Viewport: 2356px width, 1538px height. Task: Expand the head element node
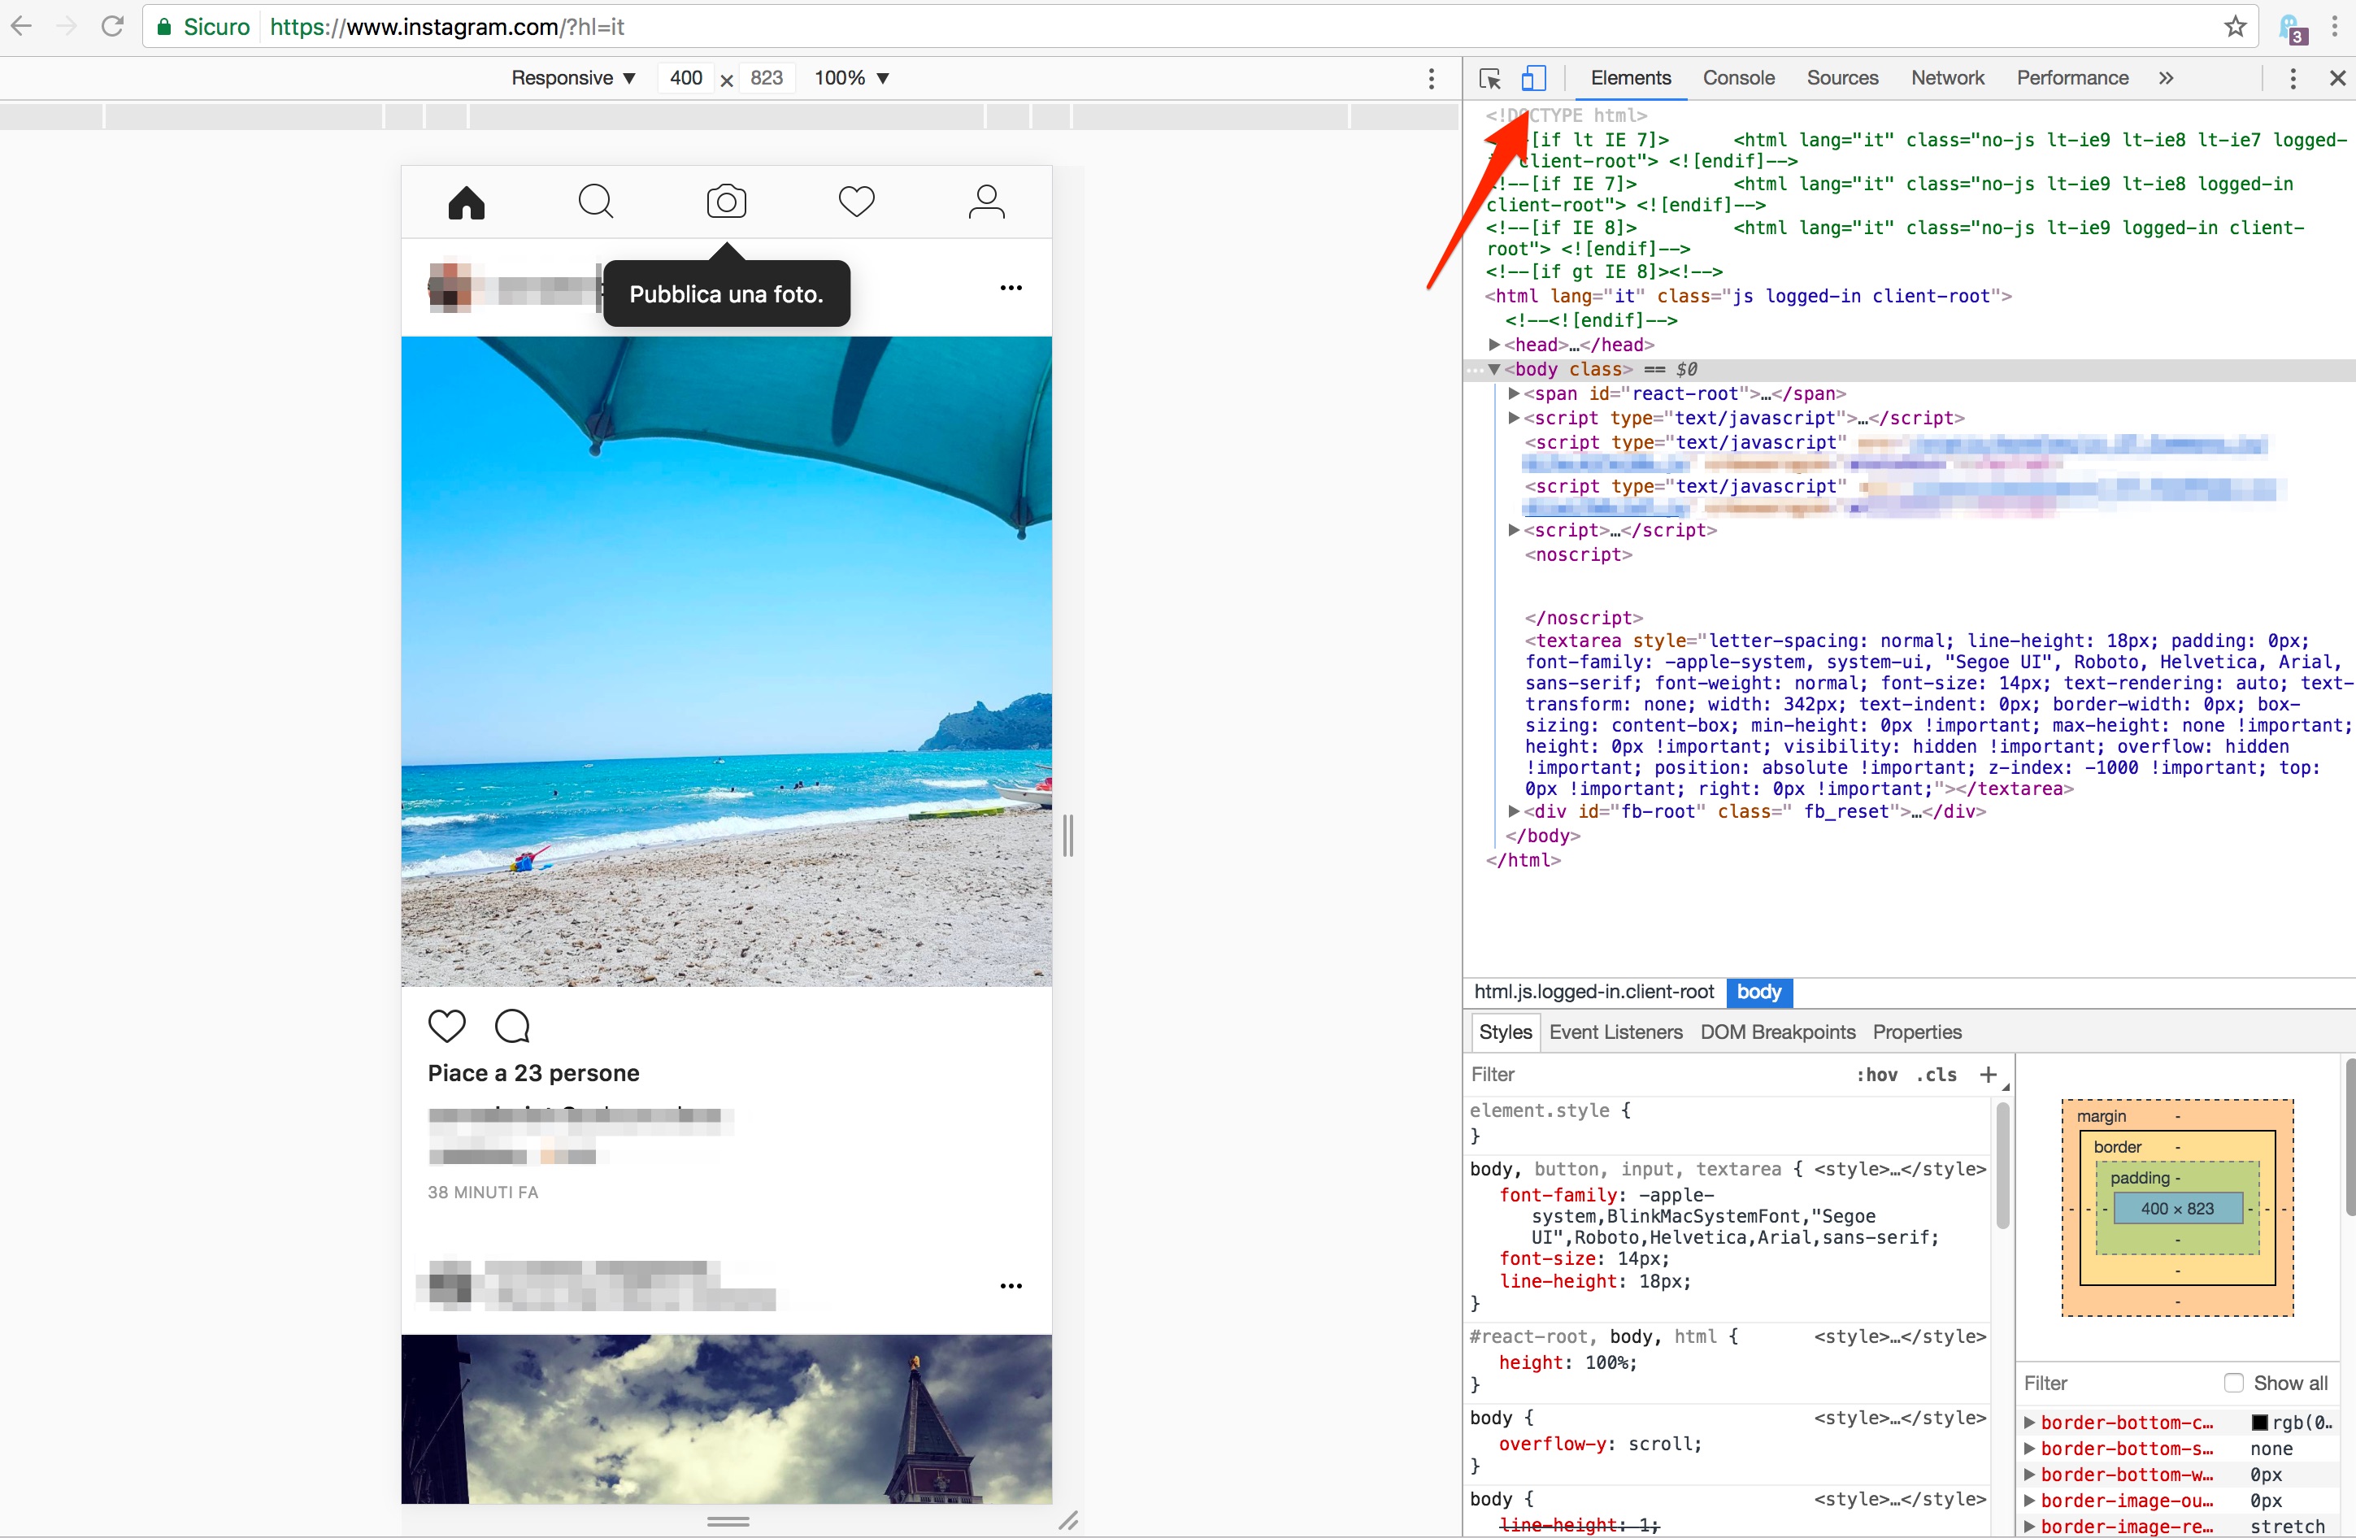1493,345
